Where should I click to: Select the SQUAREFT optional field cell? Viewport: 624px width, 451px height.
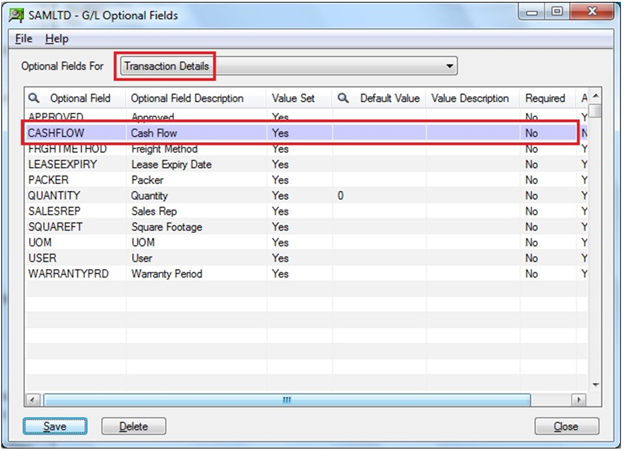click(x=75, y=227)
